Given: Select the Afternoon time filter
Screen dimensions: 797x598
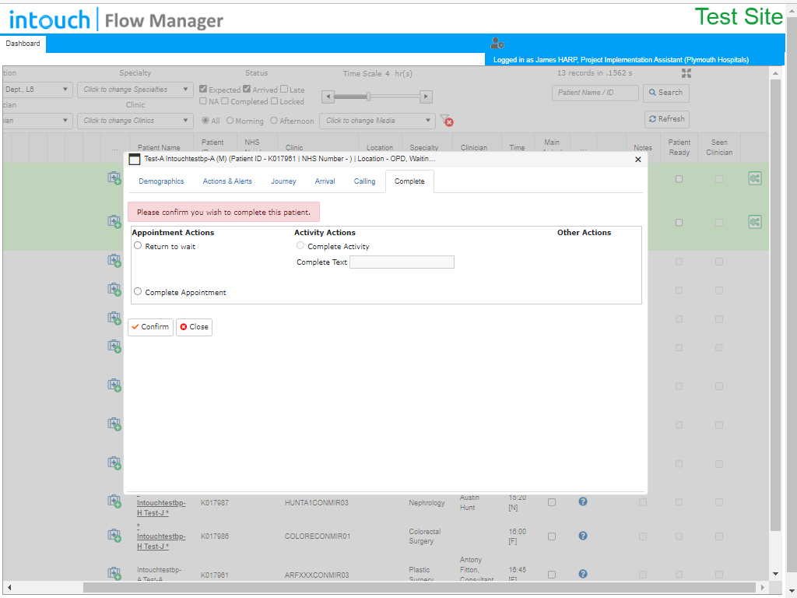Looking at the screenshot, I should click(274, 121).
